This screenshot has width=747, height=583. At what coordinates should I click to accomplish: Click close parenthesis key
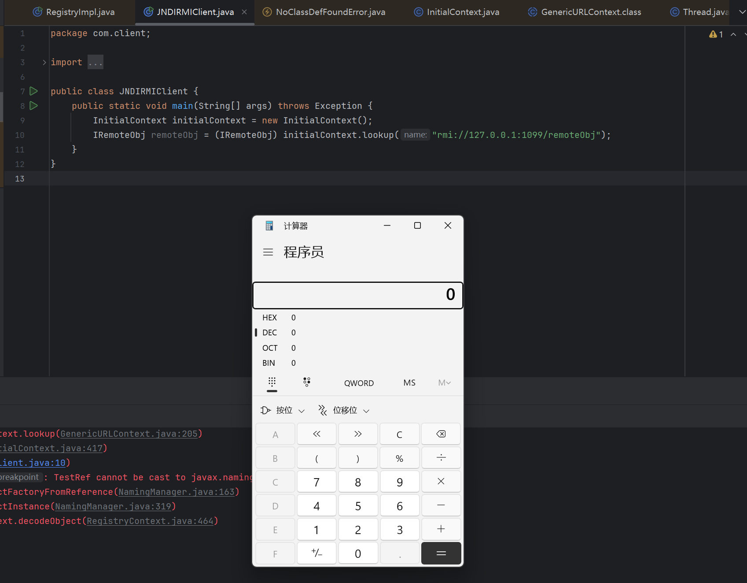coord(358,458)
